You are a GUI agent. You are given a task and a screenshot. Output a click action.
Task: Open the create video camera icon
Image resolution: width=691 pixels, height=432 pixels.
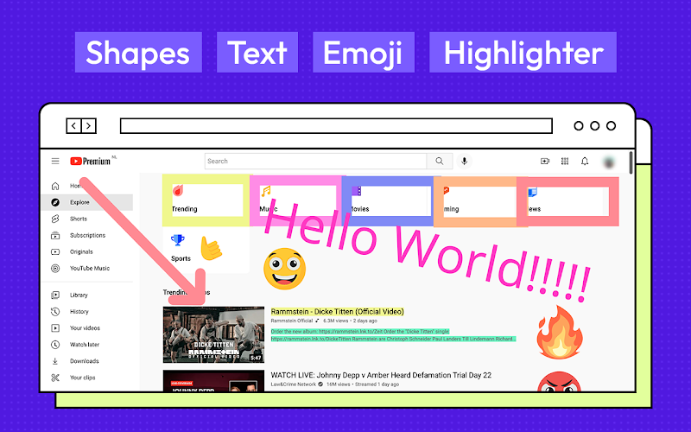coord(545,162)
